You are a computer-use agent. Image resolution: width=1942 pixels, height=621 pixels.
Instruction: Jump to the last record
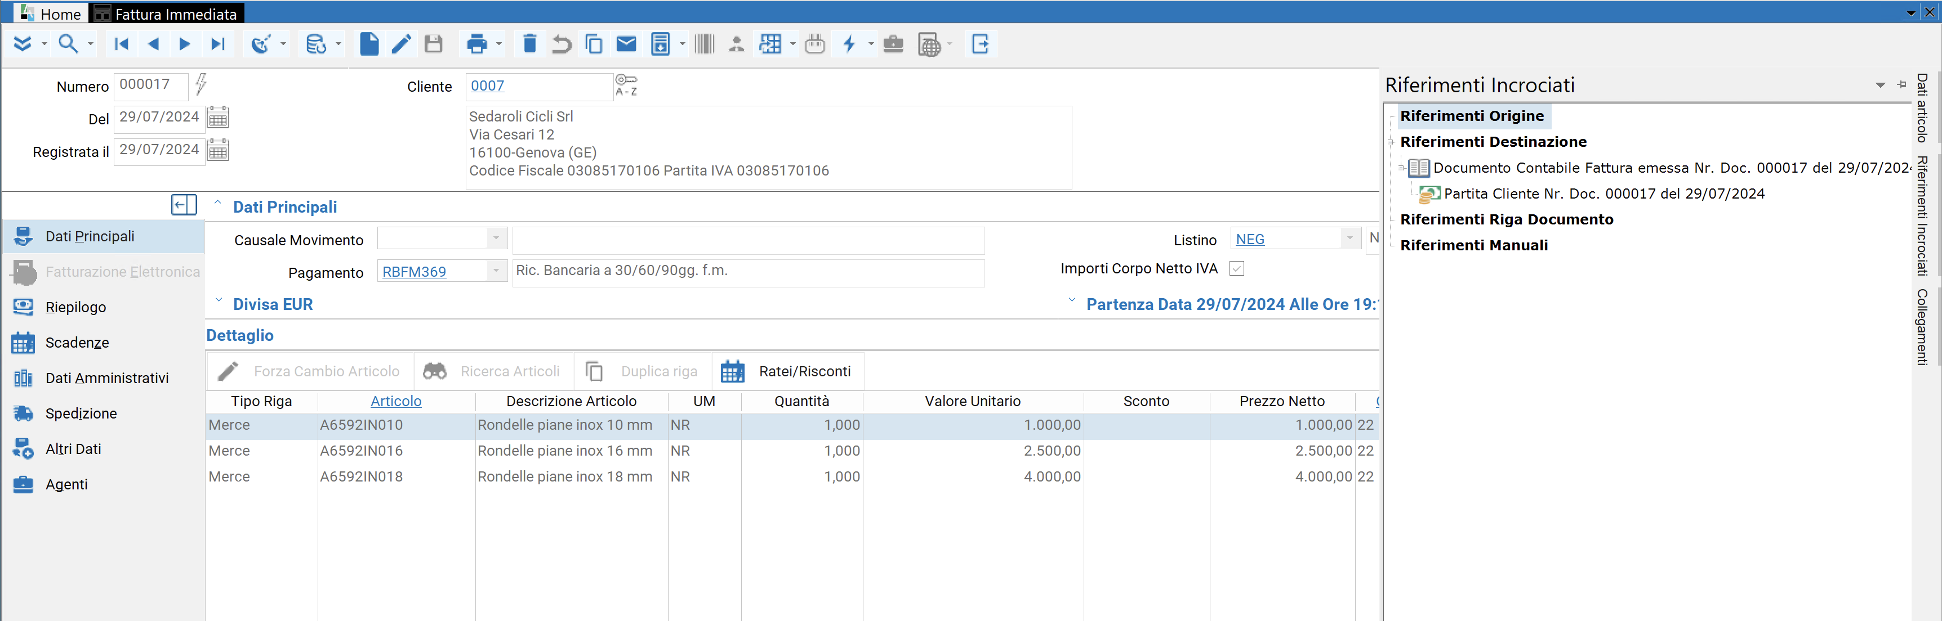pos(218,44)
